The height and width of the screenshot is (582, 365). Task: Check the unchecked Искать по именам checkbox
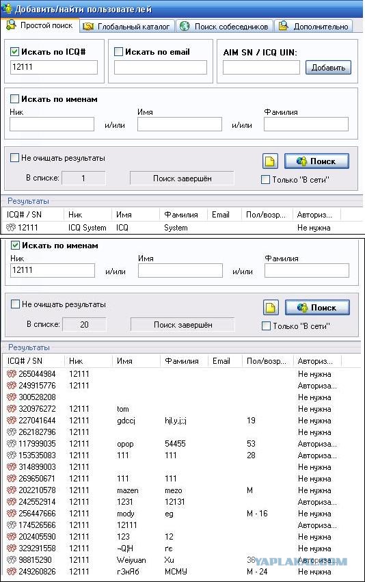pos(14,98)
